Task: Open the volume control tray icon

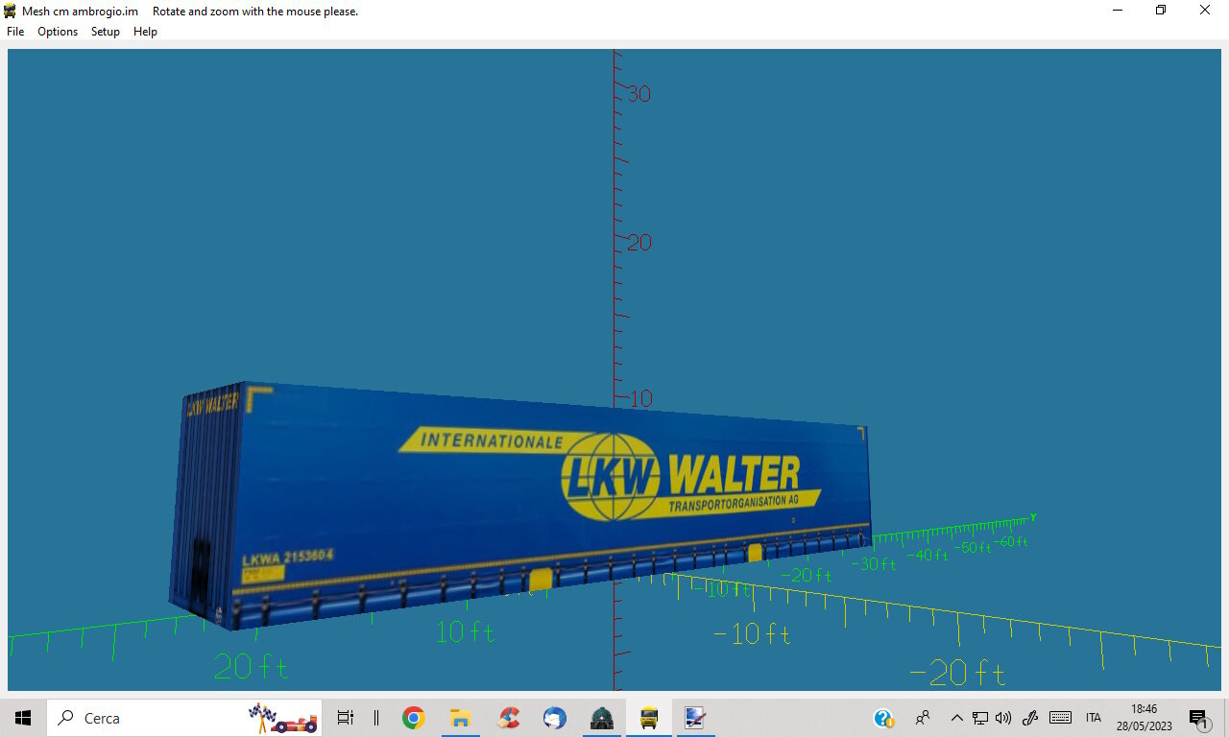Action: pos(1003,718)
